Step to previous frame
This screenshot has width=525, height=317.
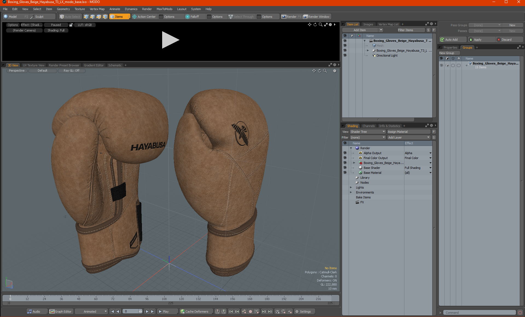coord(118,312)
